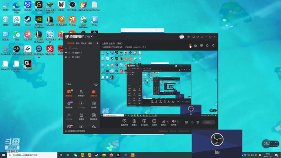281x158 pixels.
Task: Open Microsoft Edge desktop shortcut
Action: click(17, 7)
